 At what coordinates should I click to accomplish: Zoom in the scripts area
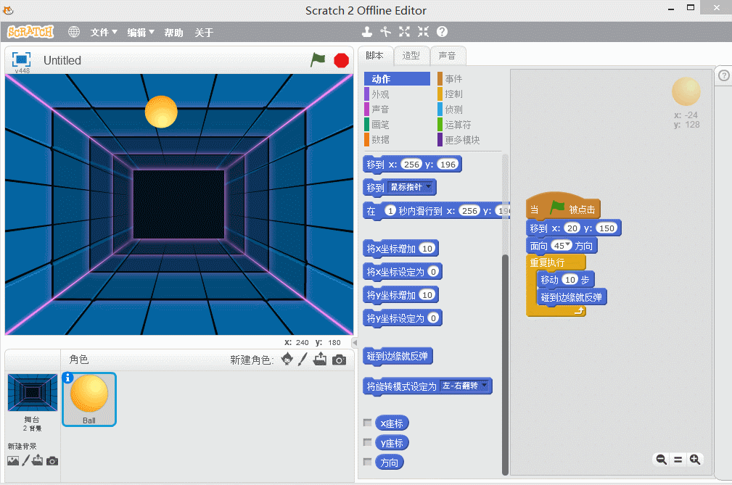[x=695, y=460]
